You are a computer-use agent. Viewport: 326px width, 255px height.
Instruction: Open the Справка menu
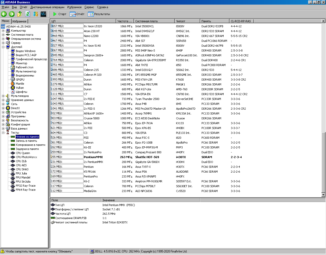click(103, 7)
